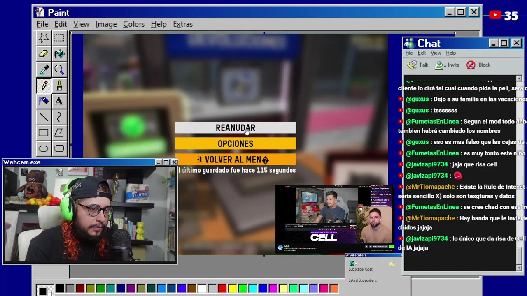The height and width of the screenshot is (296, 527).
Task: Select the Rectangle shape tool
Action: point(43,133)
